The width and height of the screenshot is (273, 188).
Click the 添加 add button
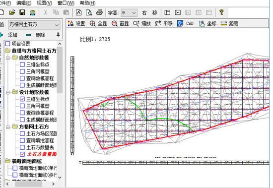coord(8,35)
